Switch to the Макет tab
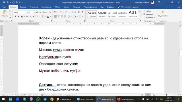 click(57, 7)
